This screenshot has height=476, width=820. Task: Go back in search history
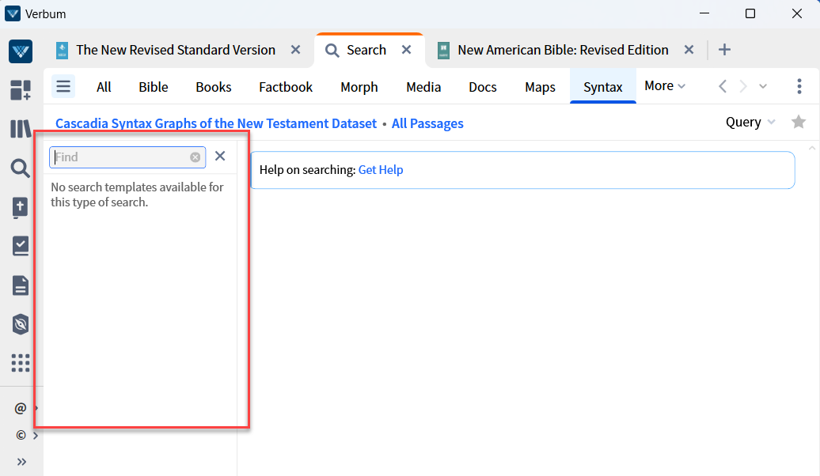point(723,86)
